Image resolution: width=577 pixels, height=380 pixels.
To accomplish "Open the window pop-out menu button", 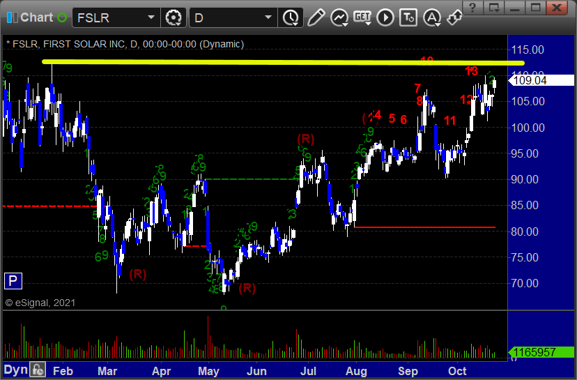I will point(493,8).
